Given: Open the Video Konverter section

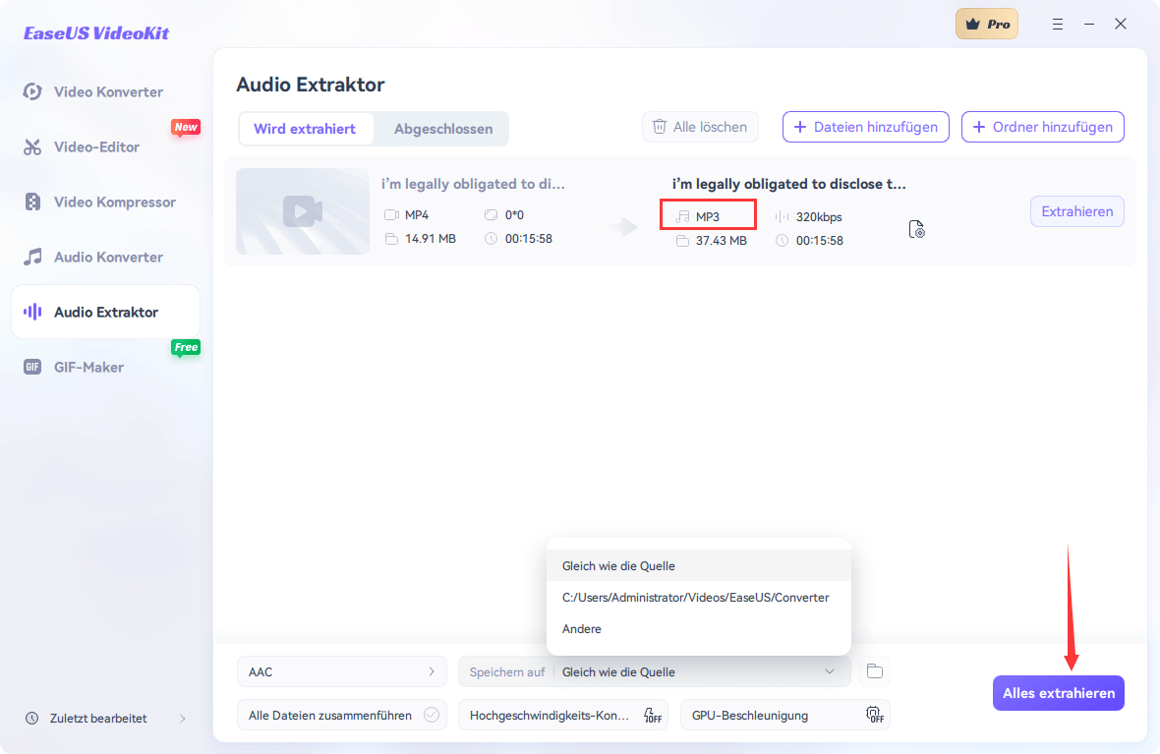Looking at the screenshot, I should point(106,91).
